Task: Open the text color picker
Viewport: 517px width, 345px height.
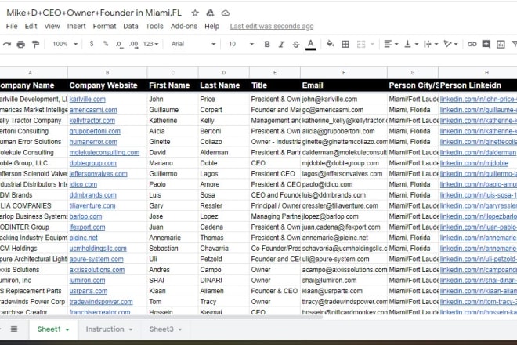Action: pos(311,44)
